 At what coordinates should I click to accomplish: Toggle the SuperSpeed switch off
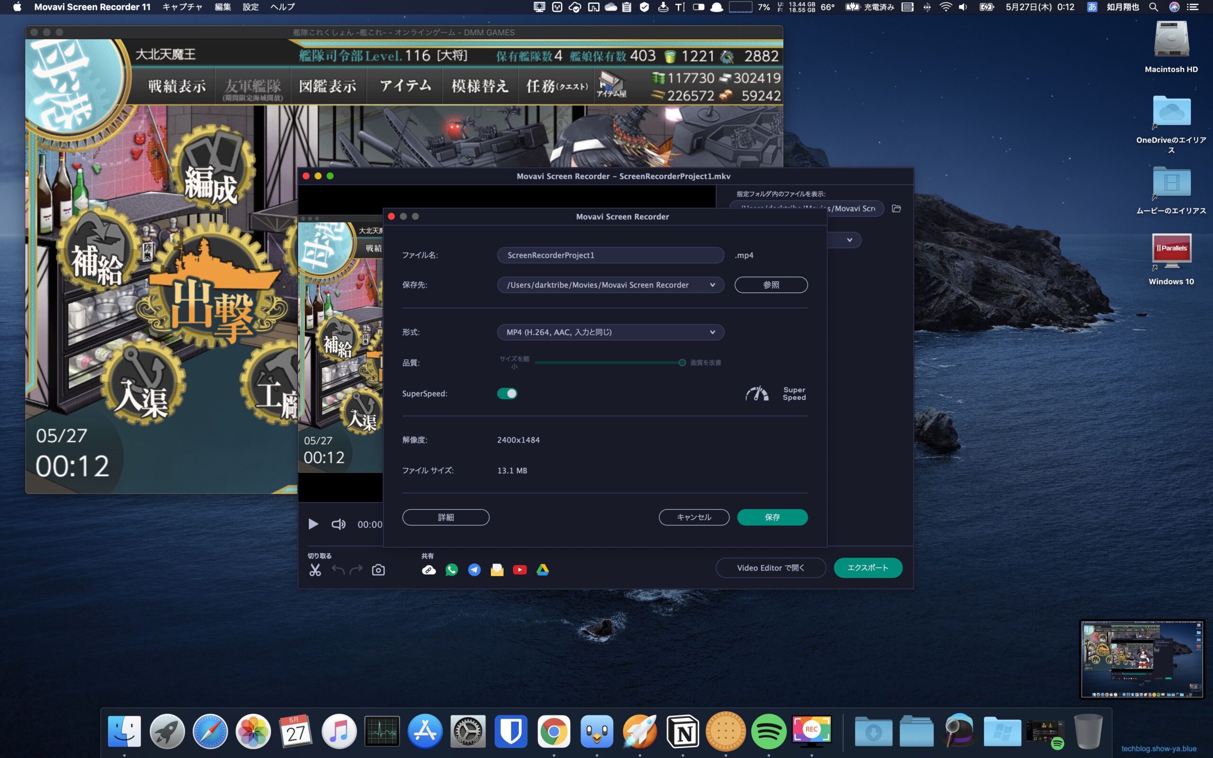pyautogui.click(x=507, y=394)
